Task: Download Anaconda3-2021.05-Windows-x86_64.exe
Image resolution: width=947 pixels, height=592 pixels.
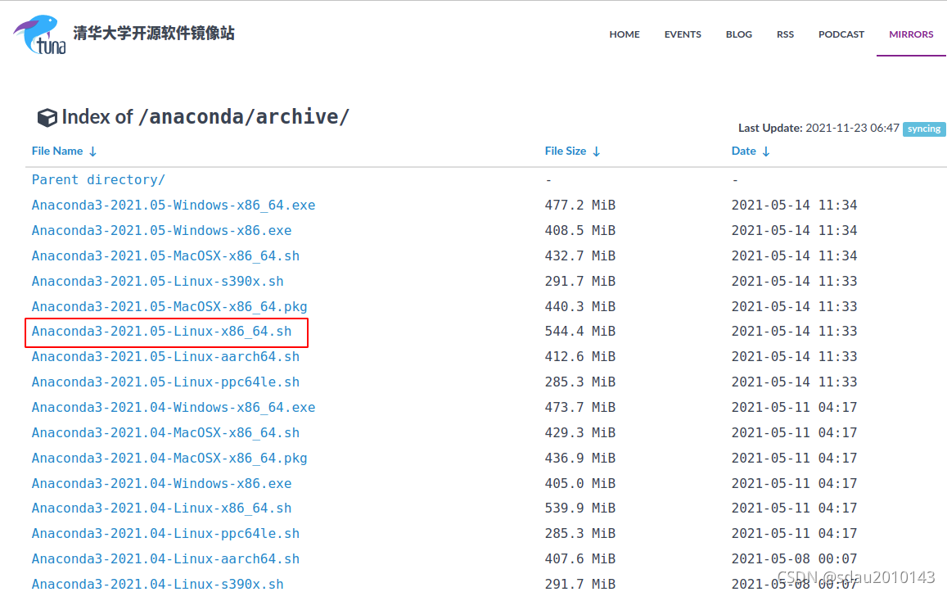Action: pyautogui.click(x=174, y=205)
